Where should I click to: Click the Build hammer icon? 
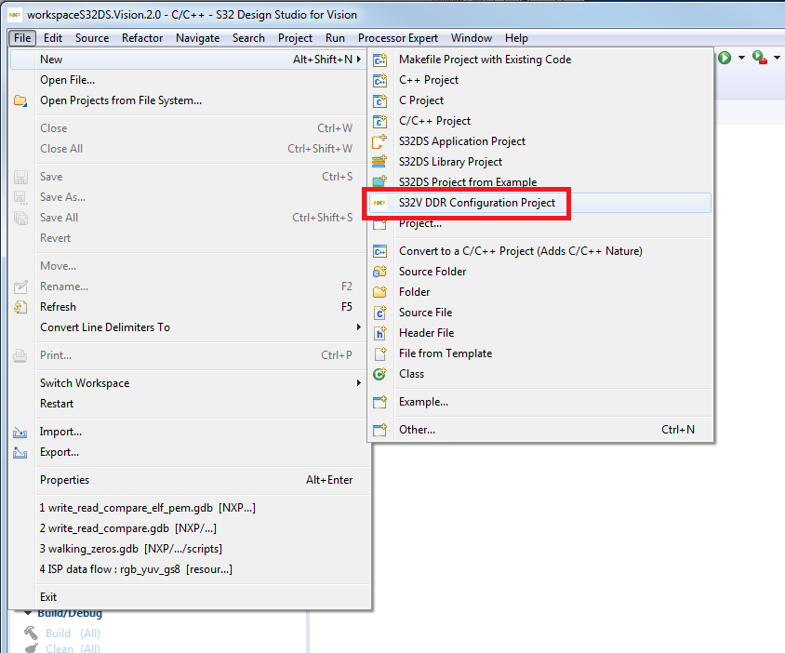click(31, 633)
